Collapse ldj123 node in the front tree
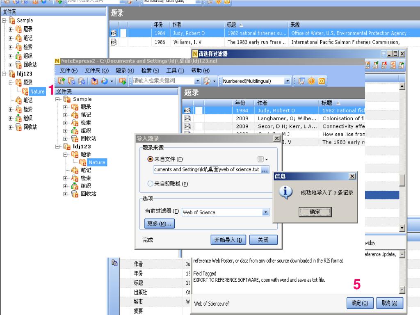420x315 pixels. pyautogui.click(x=57, y=146)
